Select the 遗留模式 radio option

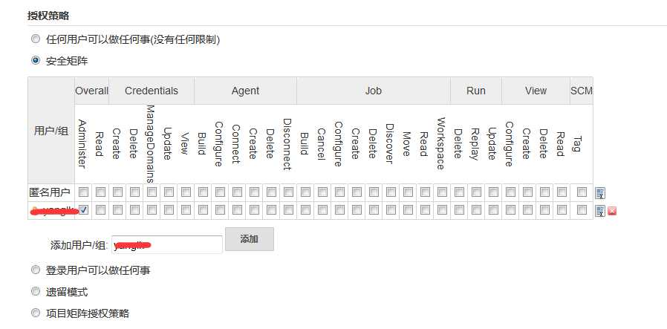coord(36,291)
